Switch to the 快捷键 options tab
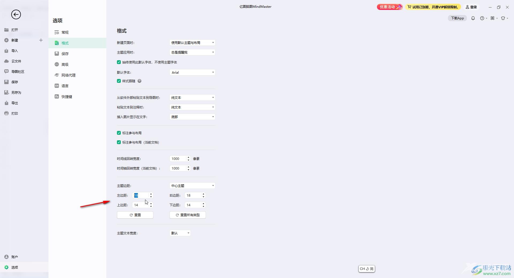514x278 pixels. tap(77, 96)
